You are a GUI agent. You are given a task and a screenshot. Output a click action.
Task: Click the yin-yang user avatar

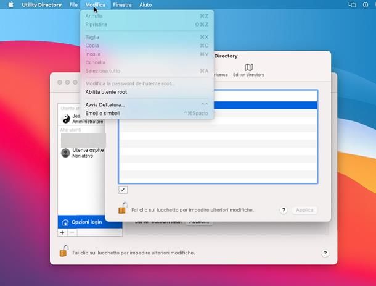point(66,119)
